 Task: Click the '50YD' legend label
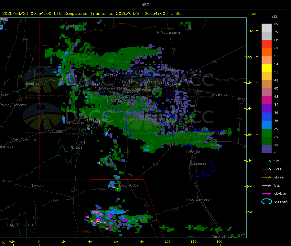coord(278,161)
